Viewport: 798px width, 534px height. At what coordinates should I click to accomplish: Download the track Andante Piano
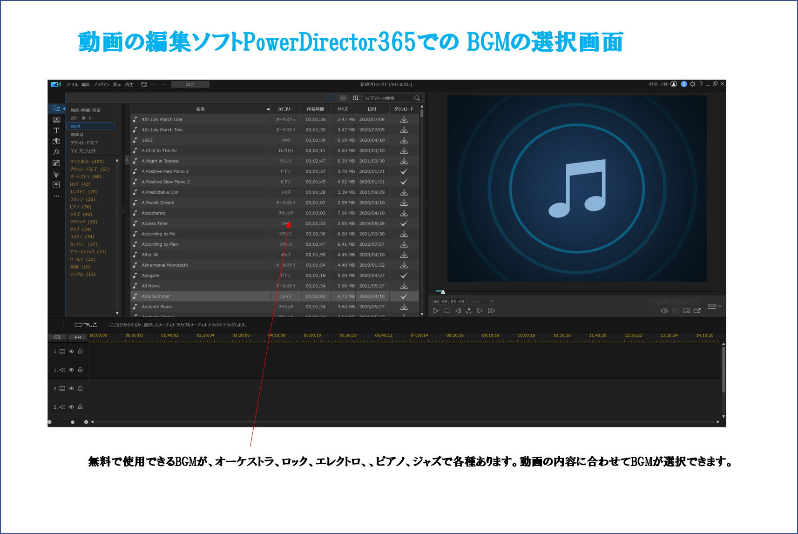(x=404, y=306)
